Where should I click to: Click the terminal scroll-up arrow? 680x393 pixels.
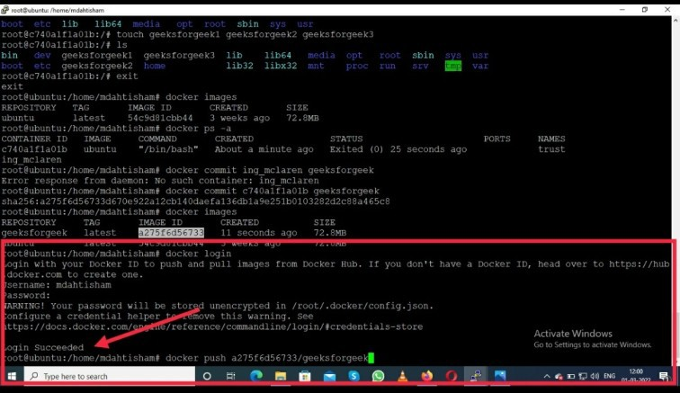676,20
